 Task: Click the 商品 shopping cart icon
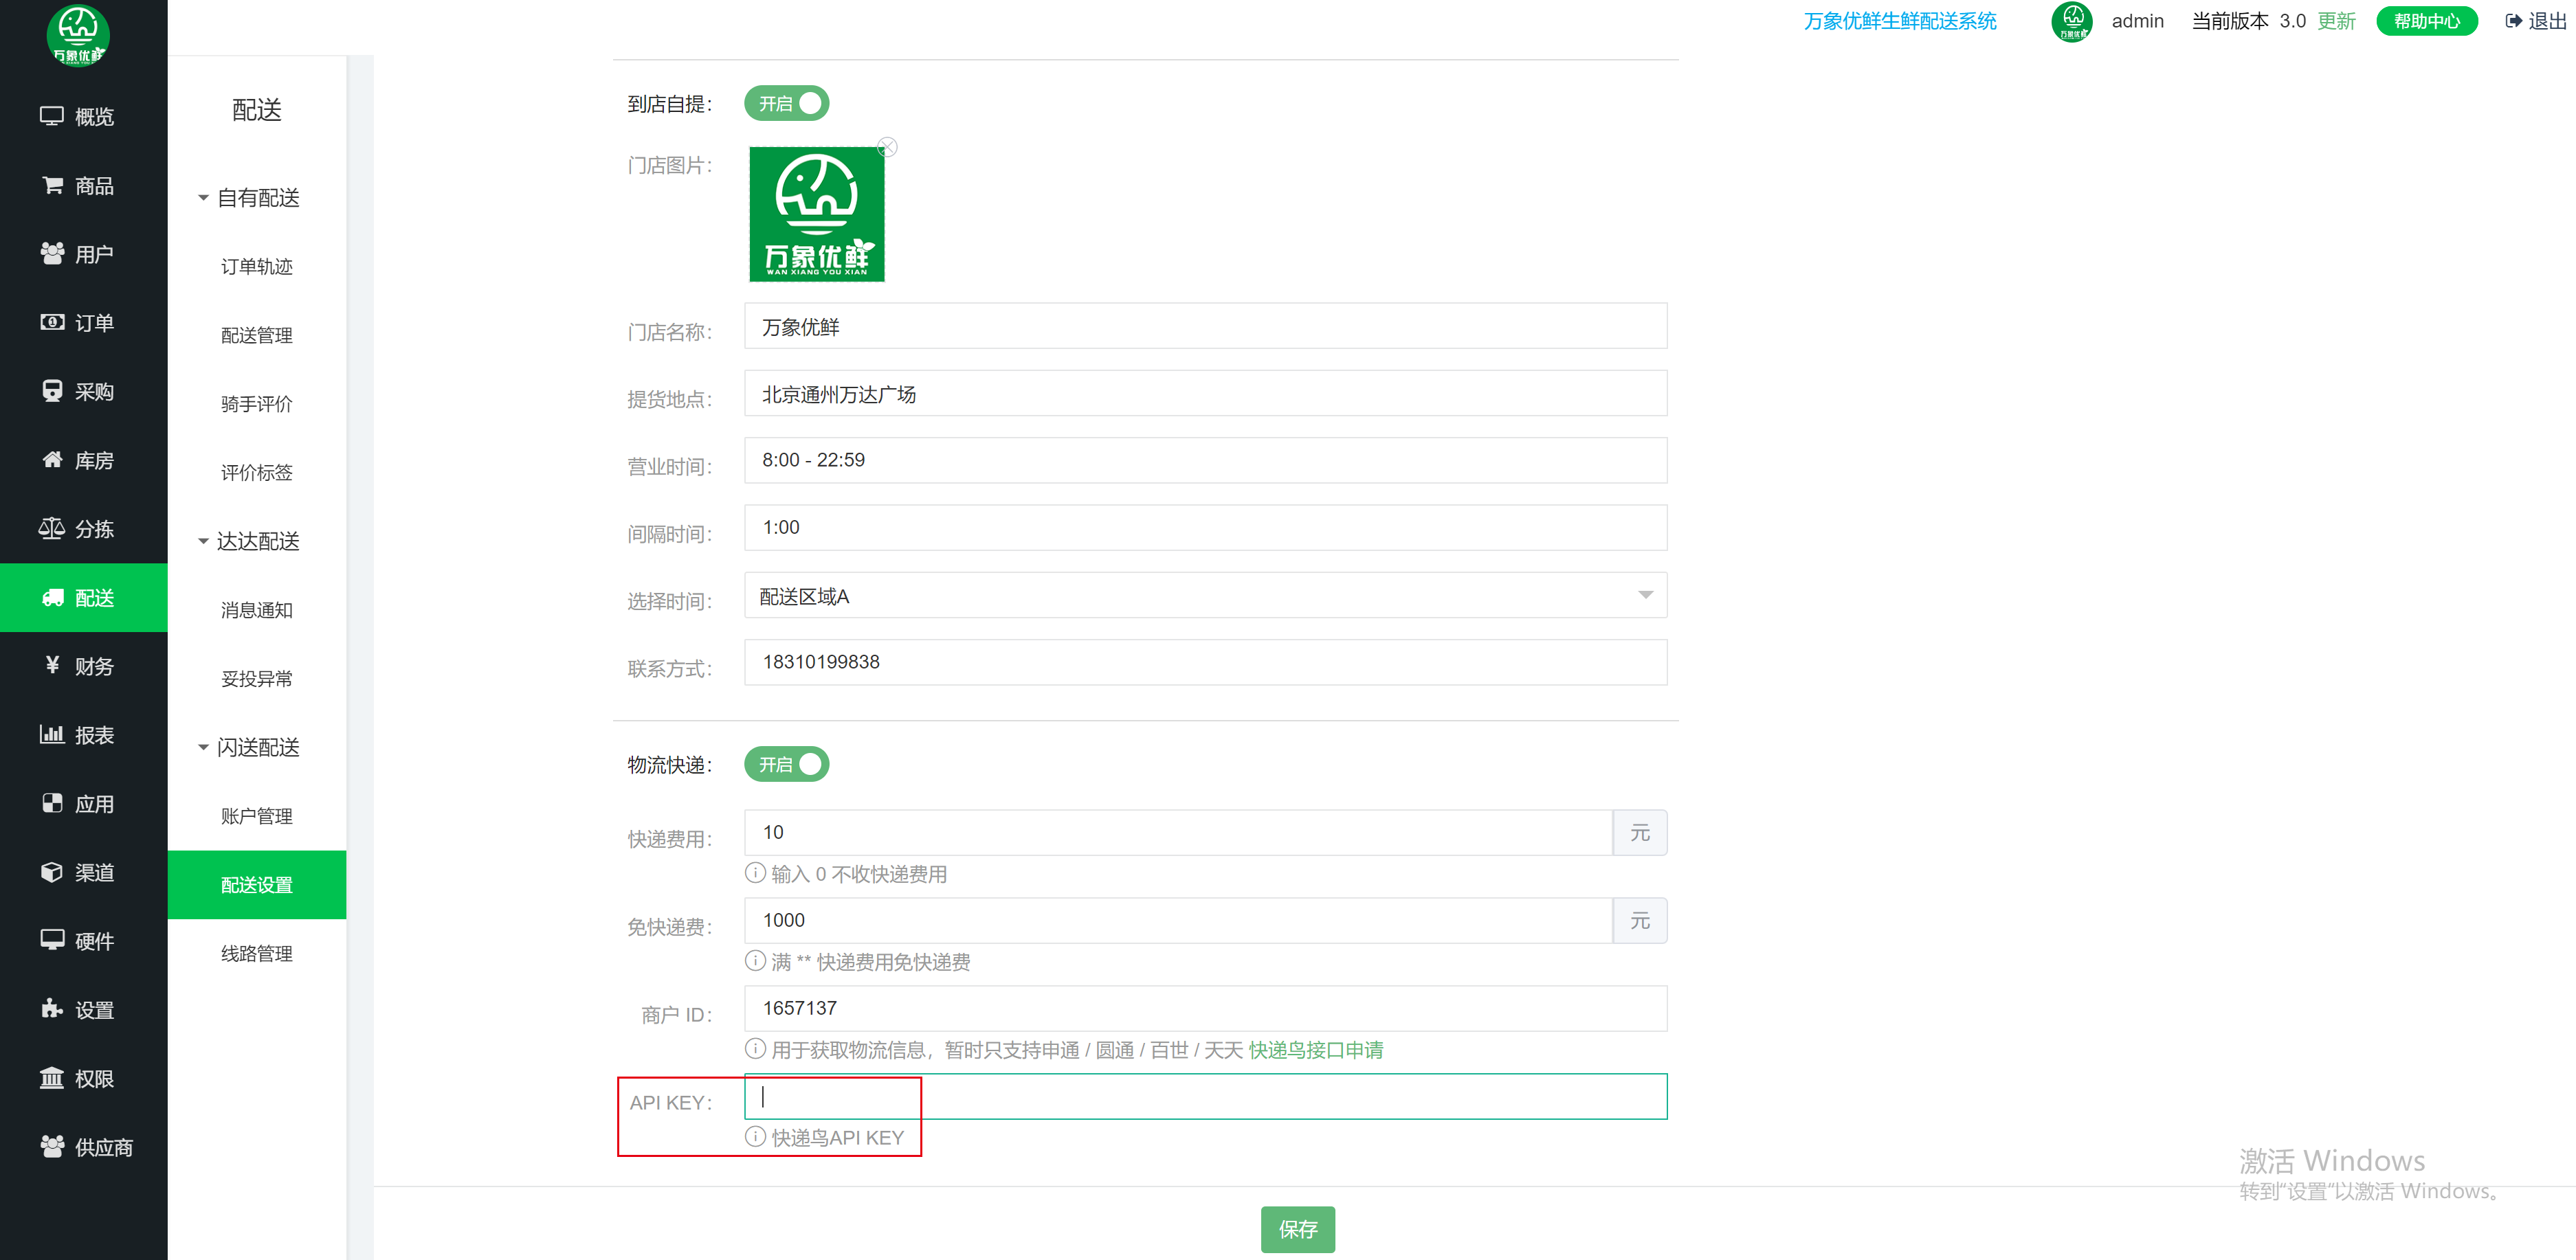[x=52, y=185]
